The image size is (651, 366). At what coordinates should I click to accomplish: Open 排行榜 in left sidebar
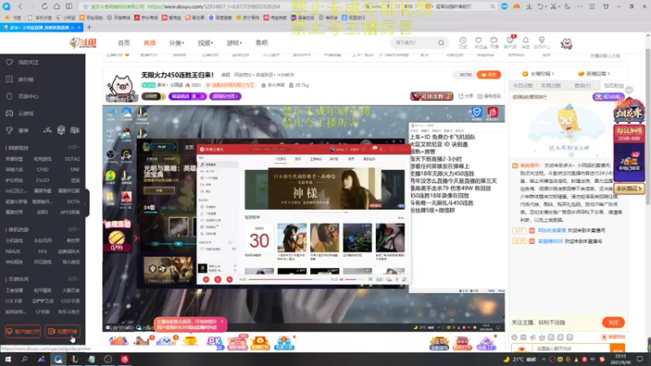point(26,79)
